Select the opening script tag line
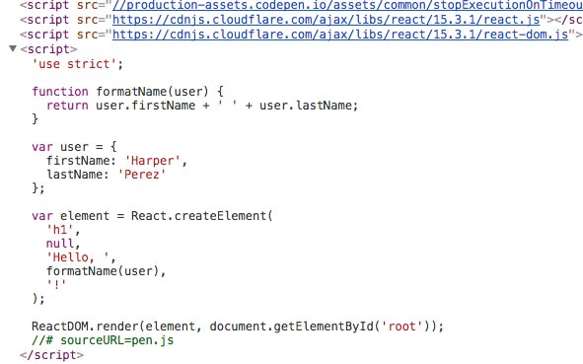 point(48,49)
